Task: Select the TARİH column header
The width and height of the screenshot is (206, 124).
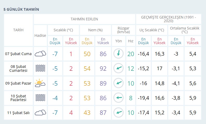Action: [18, 30]
